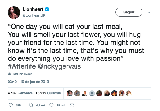Click the globe icon beside Traduzir Tweet
Viewport: 160px width, 111px height.
pyautogui.click(x=9, y=74)
